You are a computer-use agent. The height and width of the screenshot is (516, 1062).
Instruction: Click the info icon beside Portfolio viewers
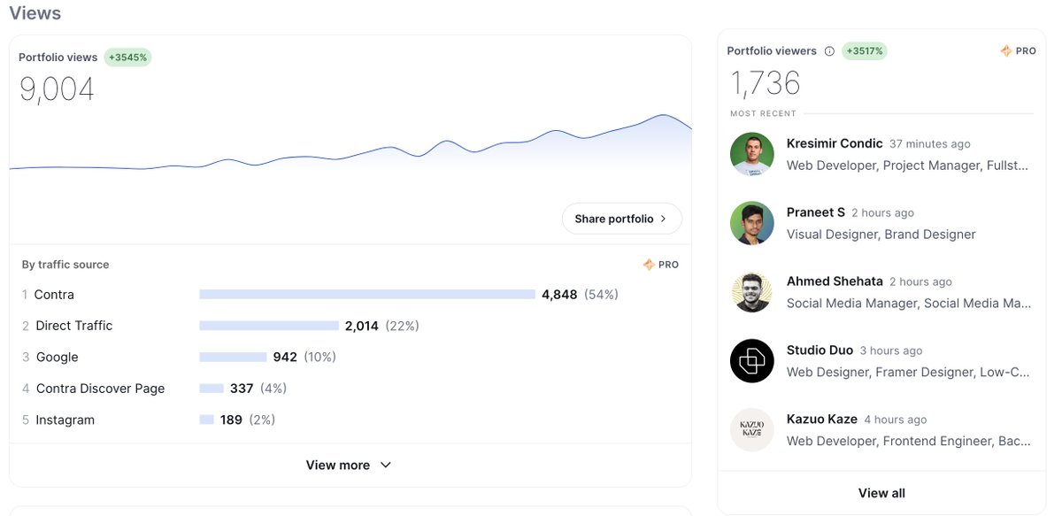pos(829,51)
